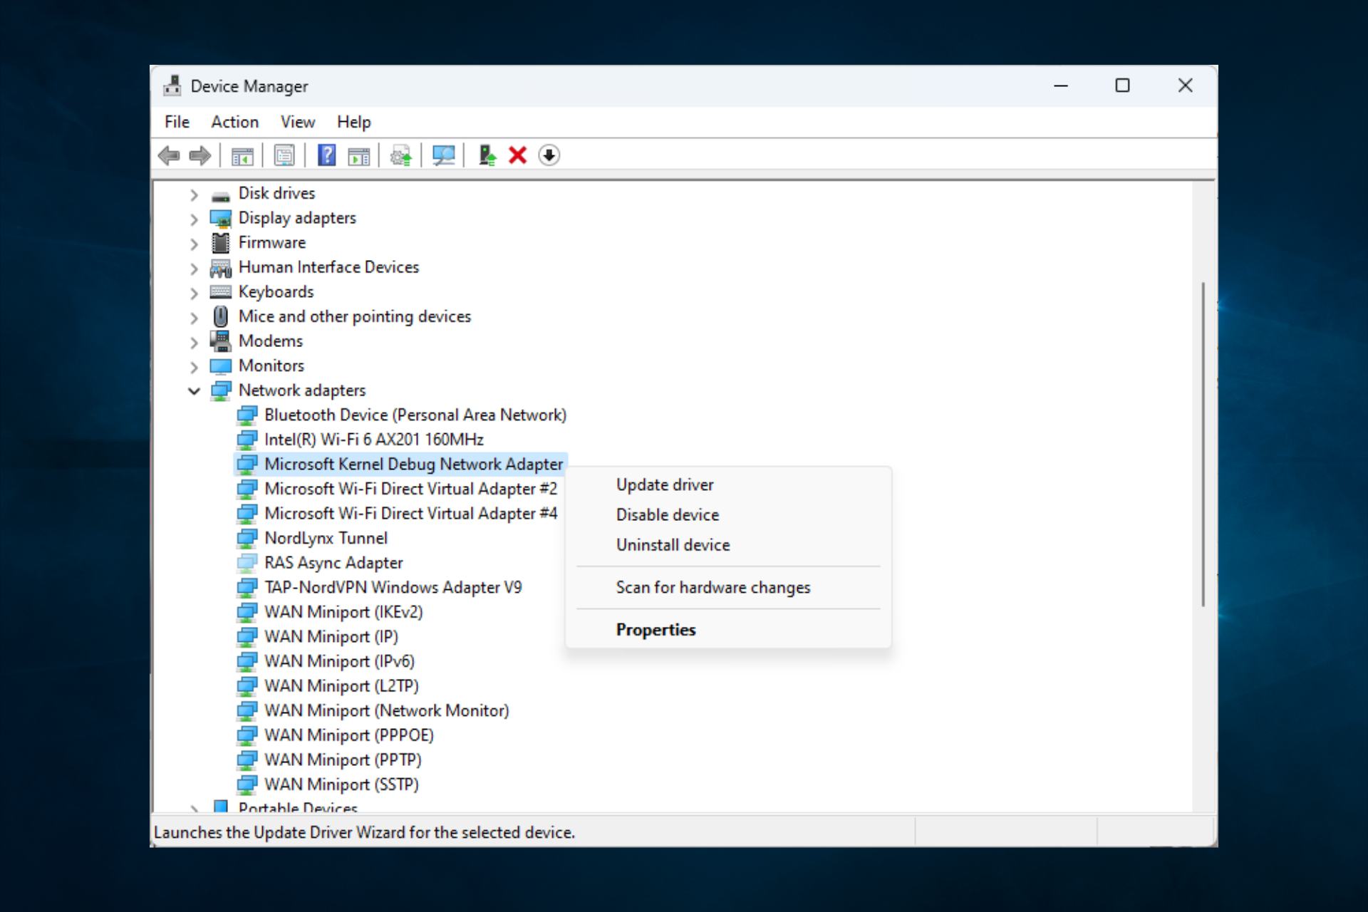Collapse the Network adapters category

pos(194,390)
